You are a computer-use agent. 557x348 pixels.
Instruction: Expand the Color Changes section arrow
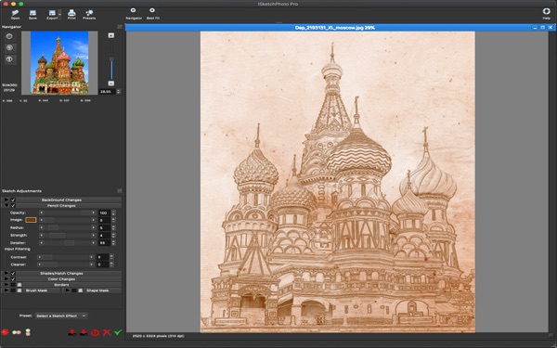[x=6, y=279]
